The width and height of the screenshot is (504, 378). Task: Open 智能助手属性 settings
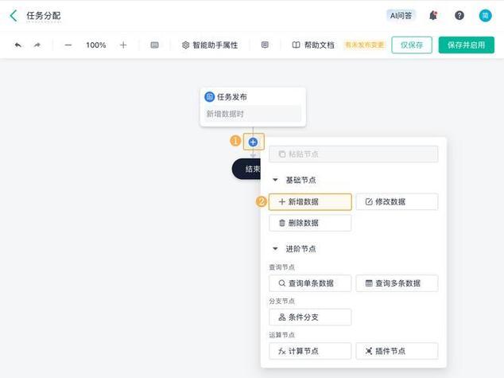pos(210,45)
